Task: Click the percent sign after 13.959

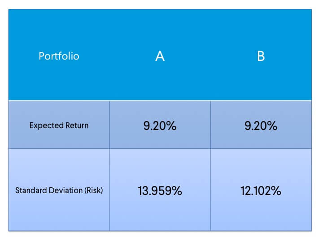Action: click(x=177, y=190)
